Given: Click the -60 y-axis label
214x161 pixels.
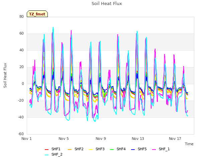Looking at the screenshot, I should point(21,134).
